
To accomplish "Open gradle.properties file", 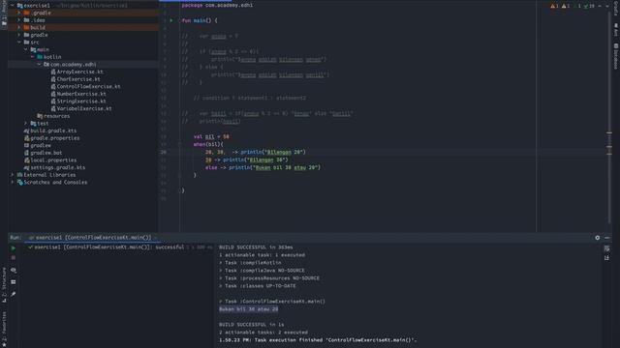I will 55,138.
